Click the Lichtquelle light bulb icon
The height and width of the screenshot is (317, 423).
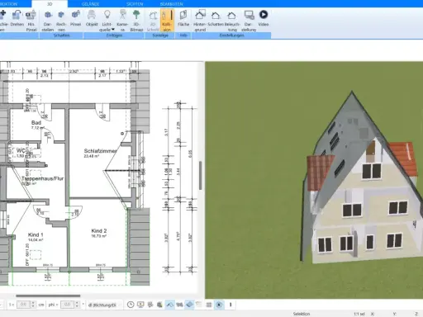(107, 14)
